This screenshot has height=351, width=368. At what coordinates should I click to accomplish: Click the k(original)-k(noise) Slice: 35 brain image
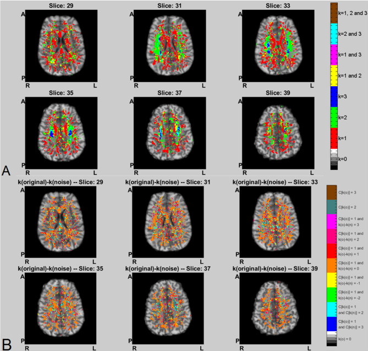coord(61,309)
